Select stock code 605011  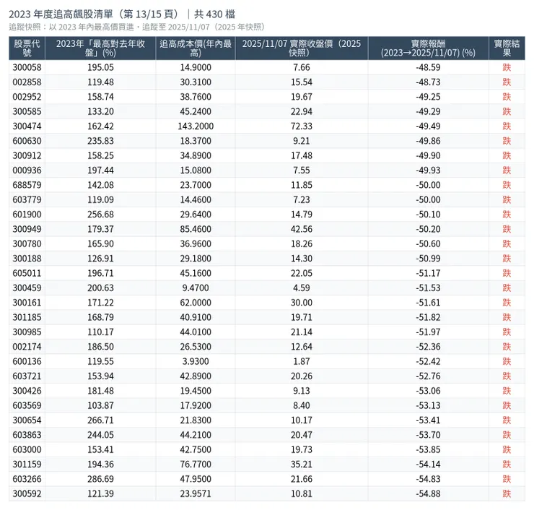pos(27,273)
